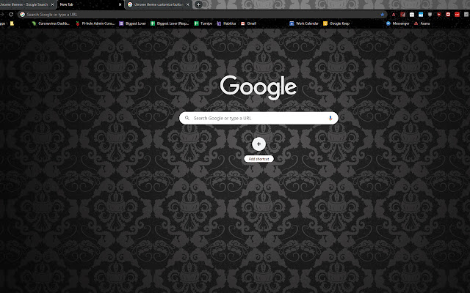Image resolution: width=470 pixels, height=293 pixels.
Task: Click the address bar URL field
Action: tap(203, 15)
